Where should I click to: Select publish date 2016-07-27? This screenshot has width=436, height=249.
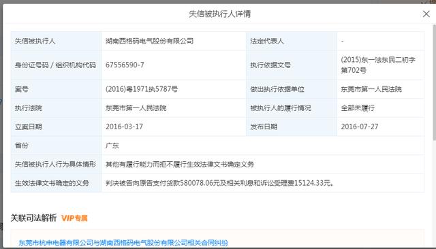tap(360, 127)
